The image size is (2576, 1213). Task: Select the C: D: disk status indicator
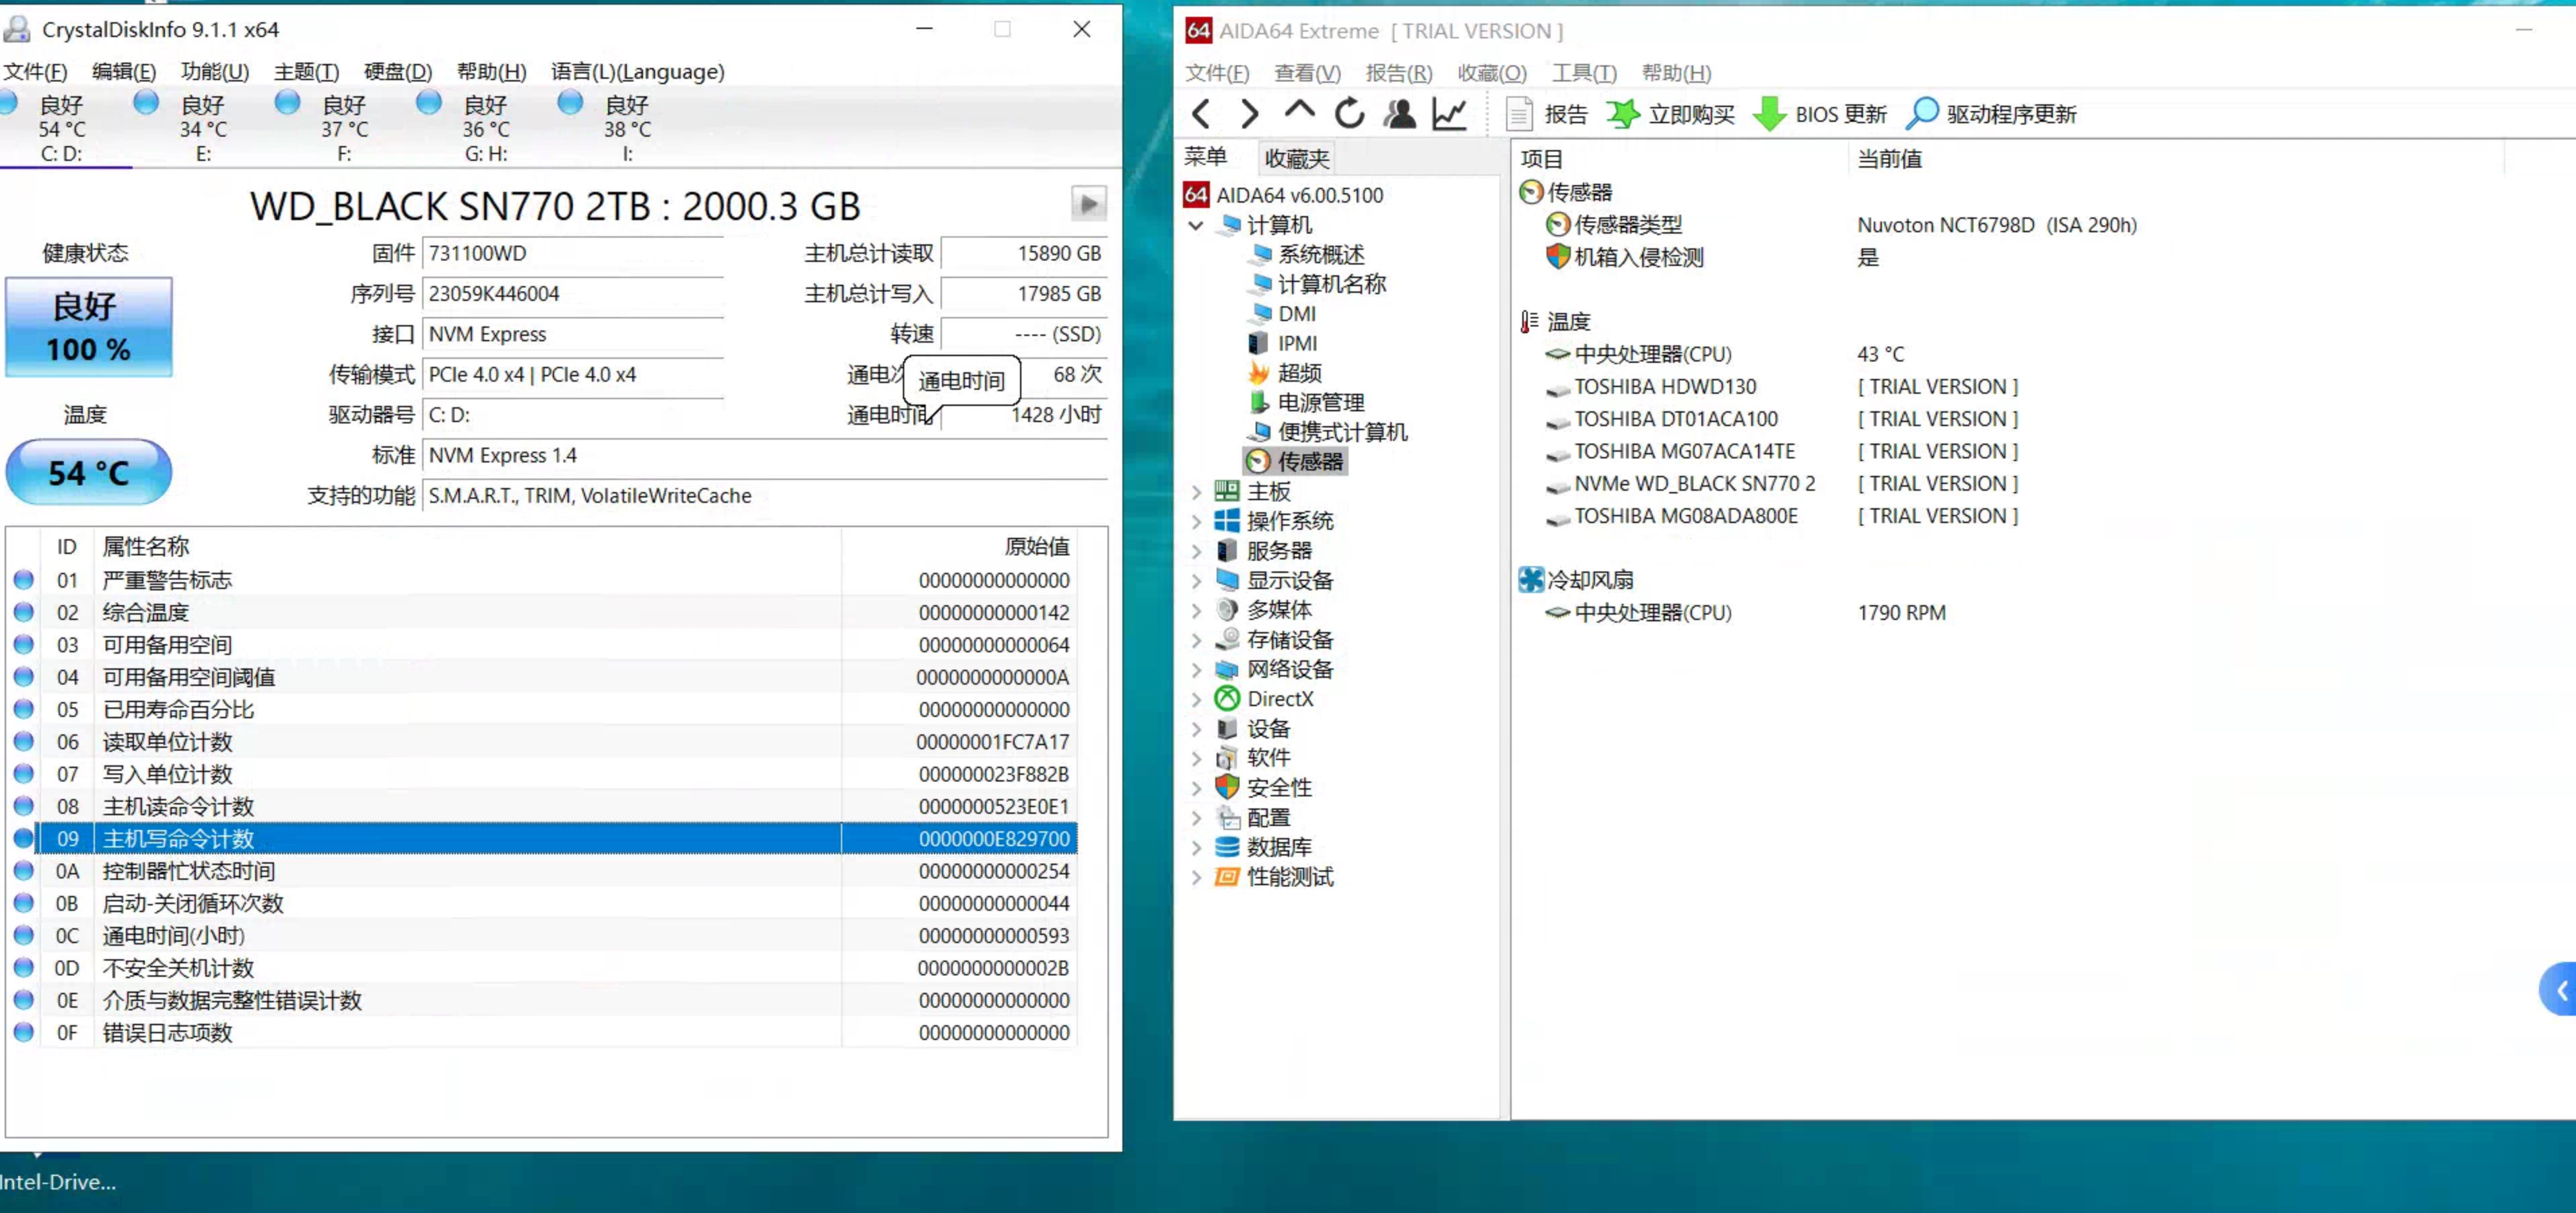61,128
